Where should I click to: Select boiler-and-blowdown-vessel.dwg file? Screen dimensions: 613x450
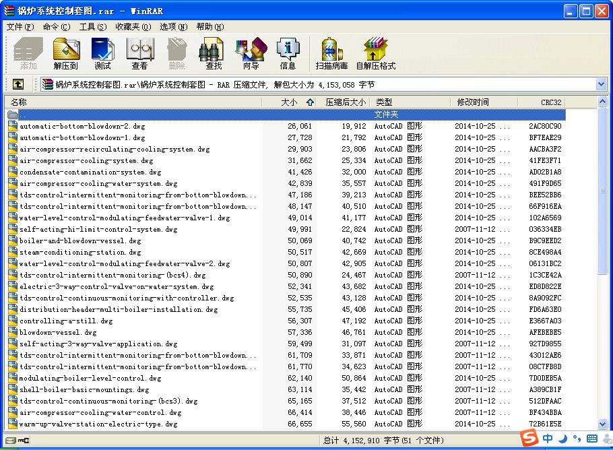[80, 241]
